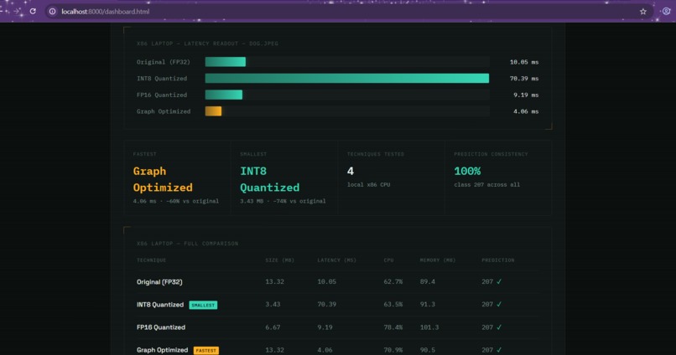The image size is (676, 355).
Task: Click FP16 Quantized size 6.67 cell
Action: point(273,327)
